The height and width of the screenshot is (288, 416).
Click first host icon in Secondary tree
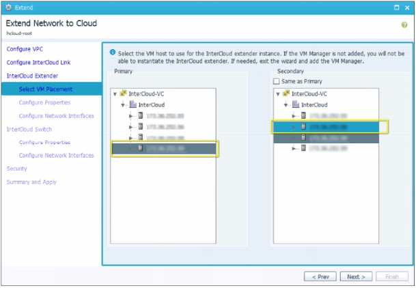click(303, 115)
